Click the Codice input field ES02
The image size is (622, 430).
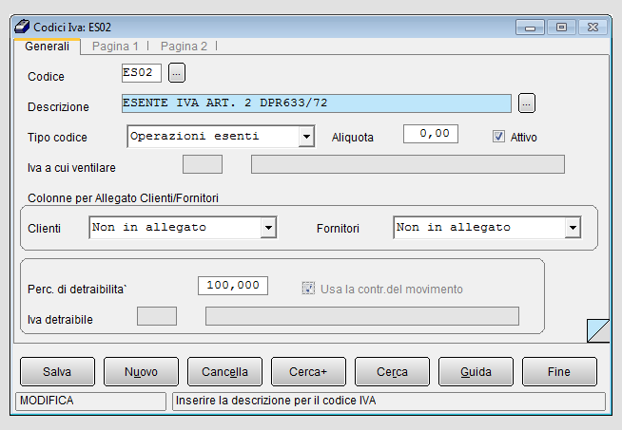[141, 73]
